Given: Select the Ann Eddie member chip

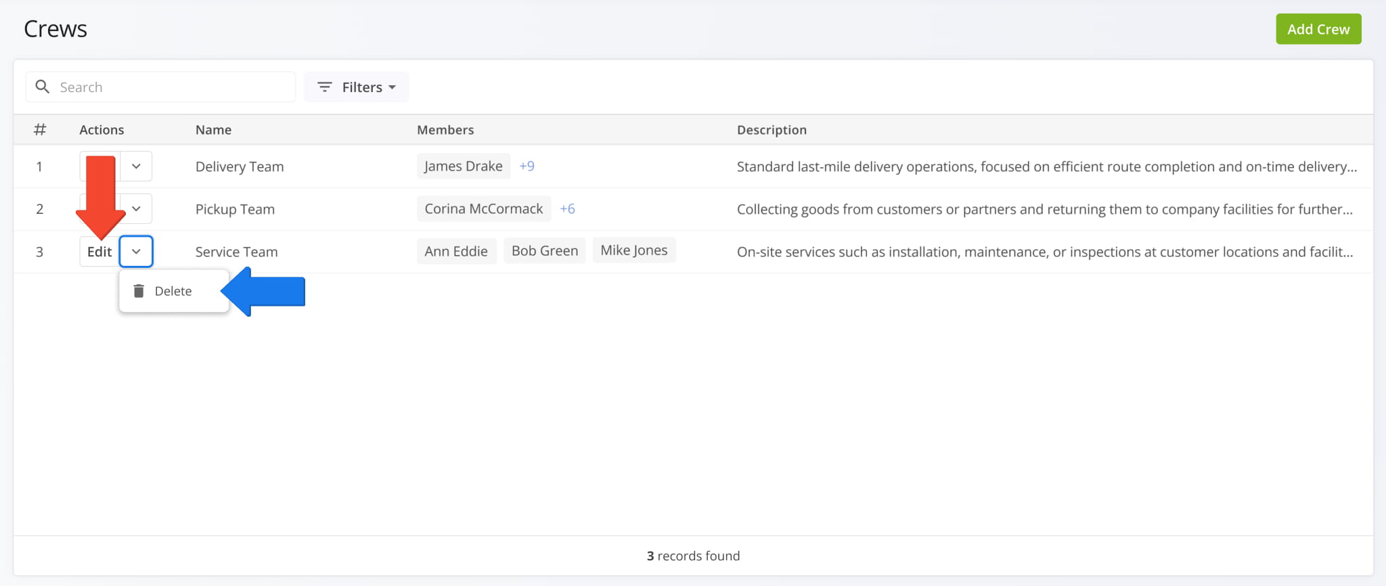Looking at the screenshot, I should (456, 251).
